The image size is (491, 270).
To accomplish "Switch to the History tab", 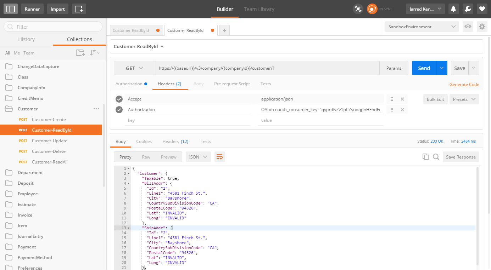I will click(x=27, y=39).
